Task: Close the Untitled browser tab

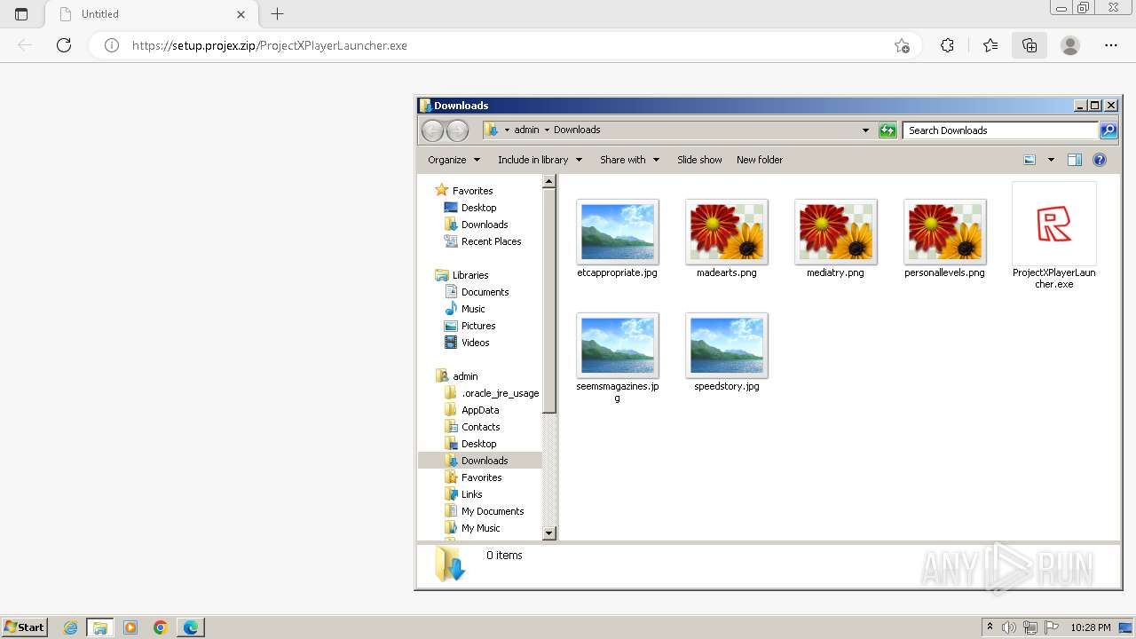Action: (241, 14)
